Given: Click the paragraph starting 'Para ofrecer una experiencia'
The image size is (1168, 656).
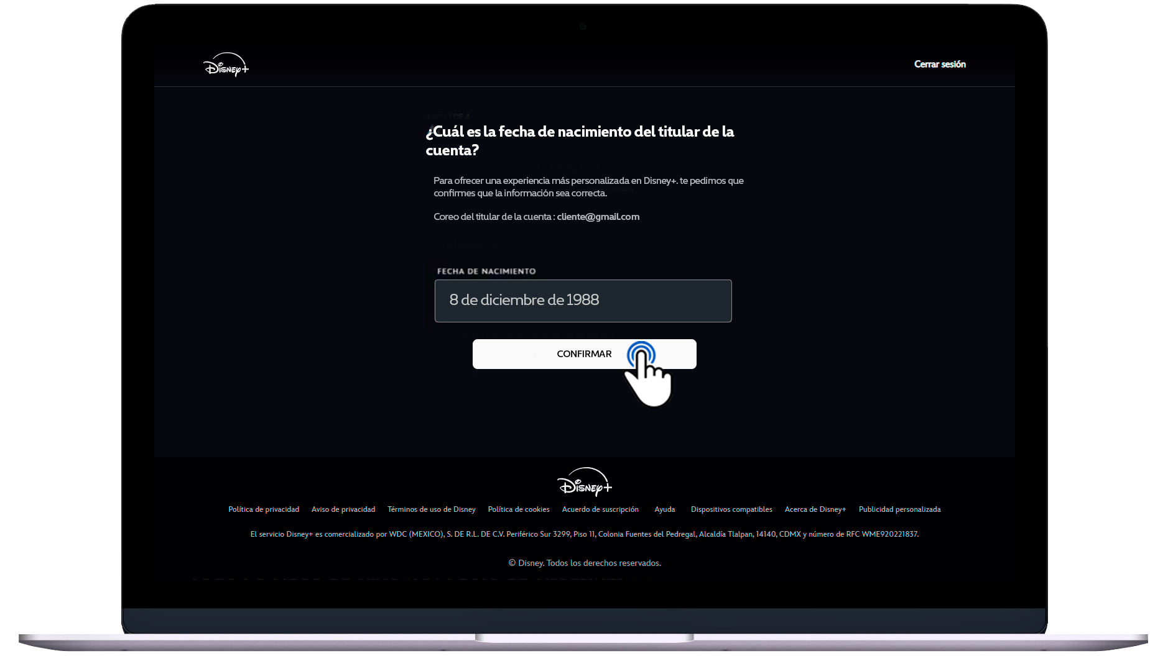Looking at the screenshot, I should (588, 187).
